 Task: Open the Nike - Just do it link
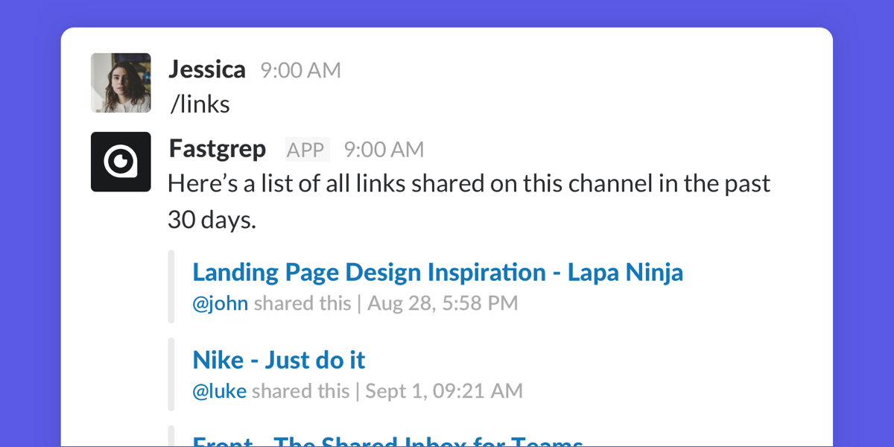279,361
